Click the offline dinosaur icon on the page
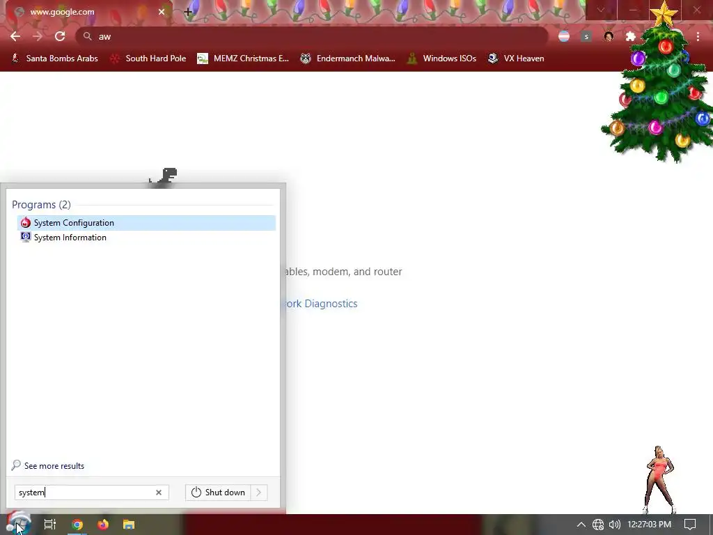This screenshot has height=535, width=713. 164,176
